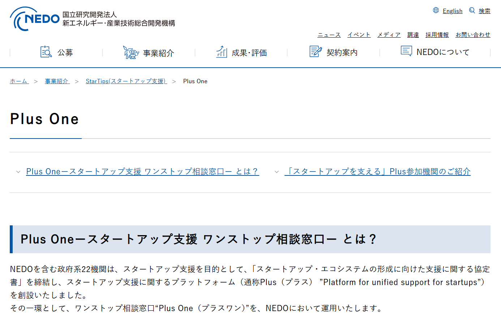
Task: Click the chevron before the Plus Oneースタートアップ支援 anchor link
Action: click(18, 172)
